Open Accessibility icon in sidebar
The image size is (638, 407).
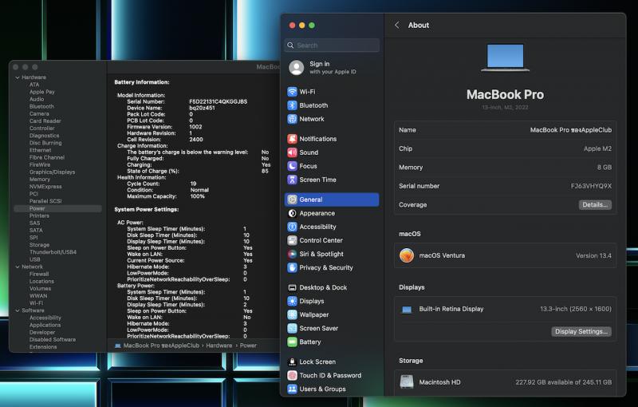[292, 227]
